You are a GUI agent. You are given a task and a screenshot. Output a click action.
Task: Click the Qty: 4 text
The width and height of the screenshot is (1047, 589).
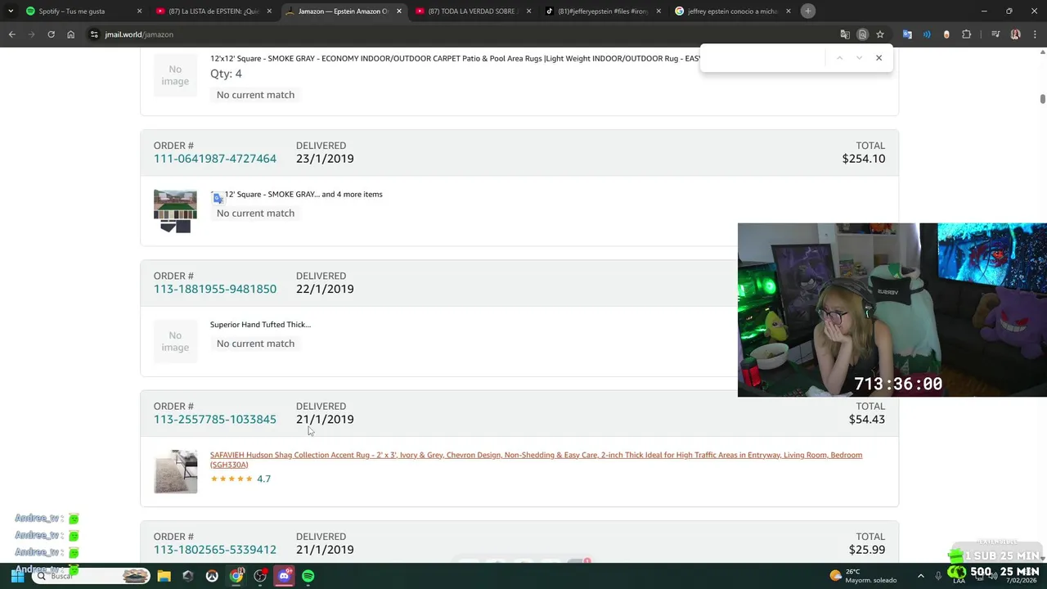point(226,74)
